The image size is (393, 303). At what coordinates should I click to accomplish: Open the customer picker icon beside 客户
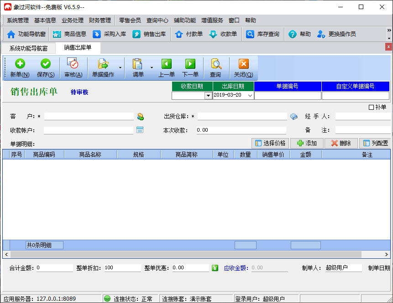[141, 117]
